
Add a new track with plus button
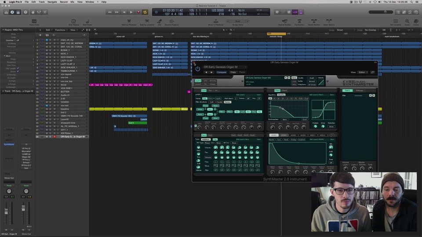coord(40,35)
